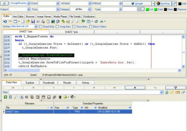Open a file with the folder icon
Image resolution: width=187 pixels, height=131 pixels.
(x=28, y=21)
